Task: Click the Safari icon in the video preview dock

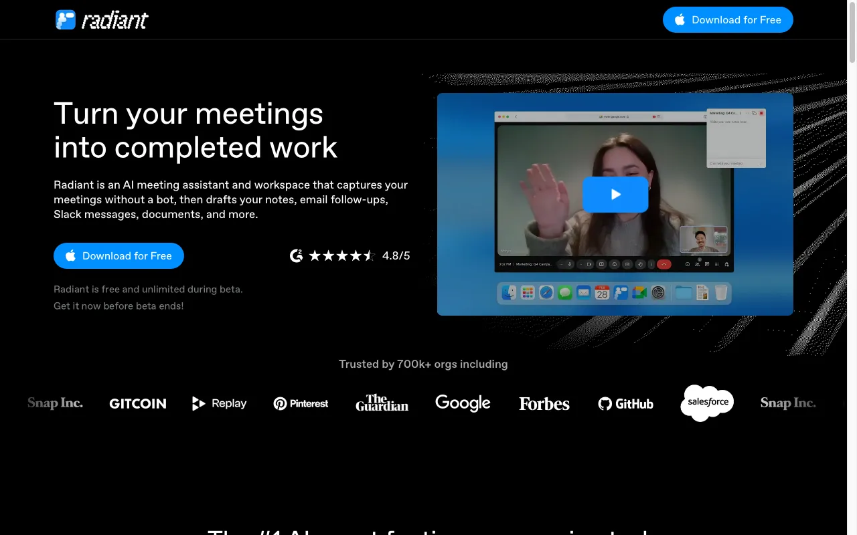Action: tap(546, 292)
